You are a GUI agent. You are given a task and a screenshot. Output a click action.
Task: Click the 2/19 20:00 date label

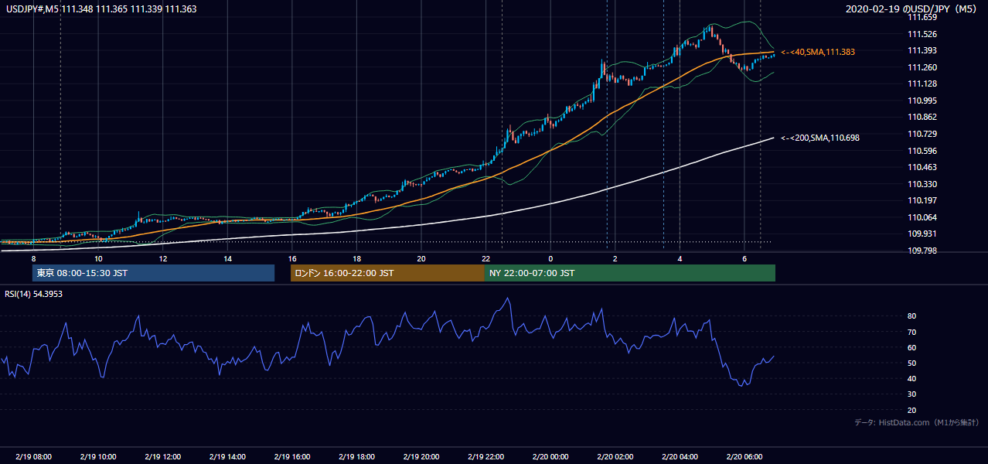pyautogui.click(x=421, y=457)
